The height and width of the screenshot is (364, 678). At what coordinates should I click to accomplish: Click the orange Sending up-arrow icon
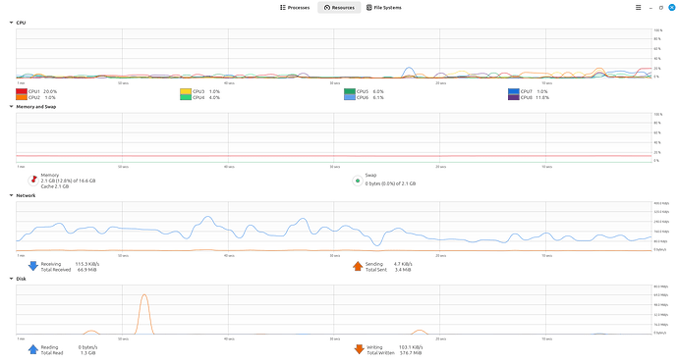(357, 266)
